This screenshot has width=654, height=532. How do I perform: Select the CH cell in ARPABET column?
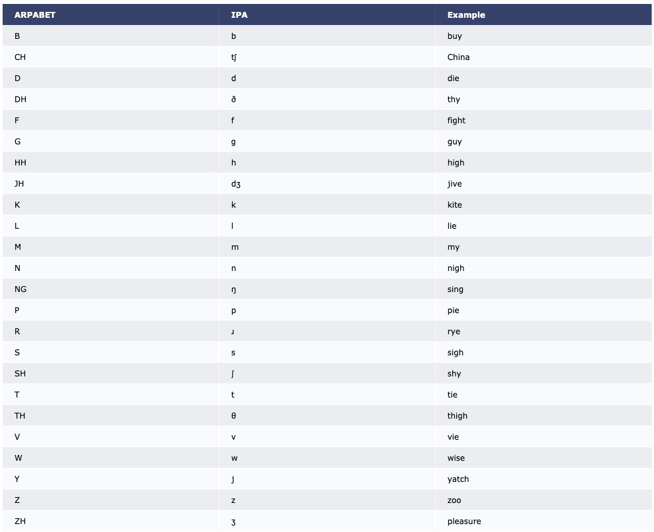[x=20, y=57]
